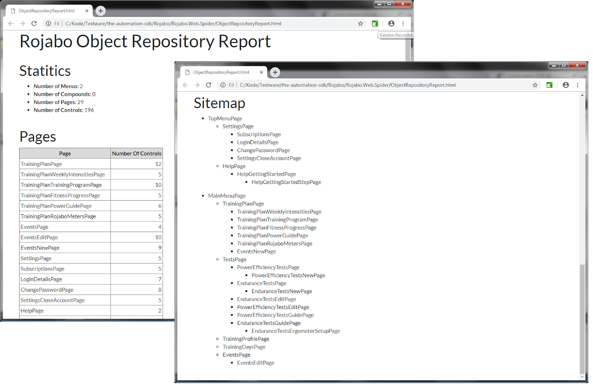Click TopMenuPage in the Sitemap
The height and width of the screenshot is (386, 593).
[x=225, y=118]
